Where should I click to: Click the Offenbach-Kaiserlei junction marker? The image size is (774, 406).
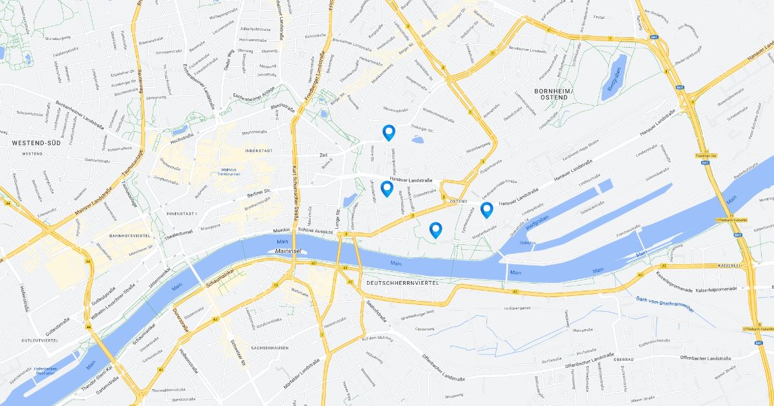click(732, 220)
